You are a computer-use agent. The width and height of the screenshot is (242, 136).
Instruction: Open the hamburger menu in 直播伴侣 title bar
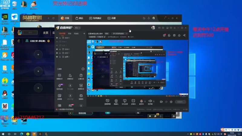tap(175, 28)
